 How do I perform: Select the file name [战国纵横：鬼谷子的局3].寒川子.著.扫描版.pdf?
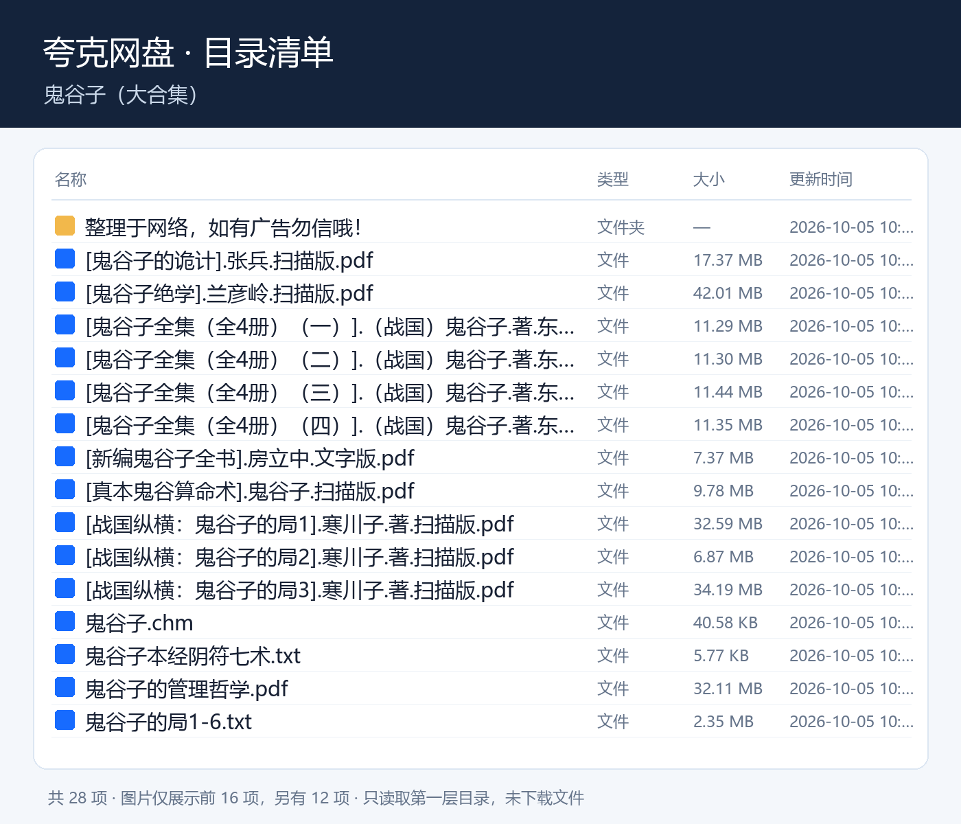pos(299,590)
